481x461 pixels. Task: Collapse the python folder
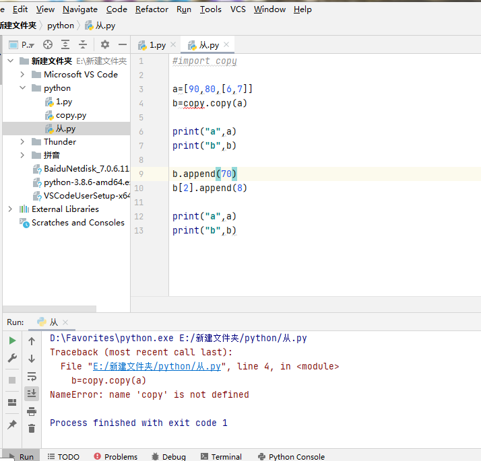(22, 87)
